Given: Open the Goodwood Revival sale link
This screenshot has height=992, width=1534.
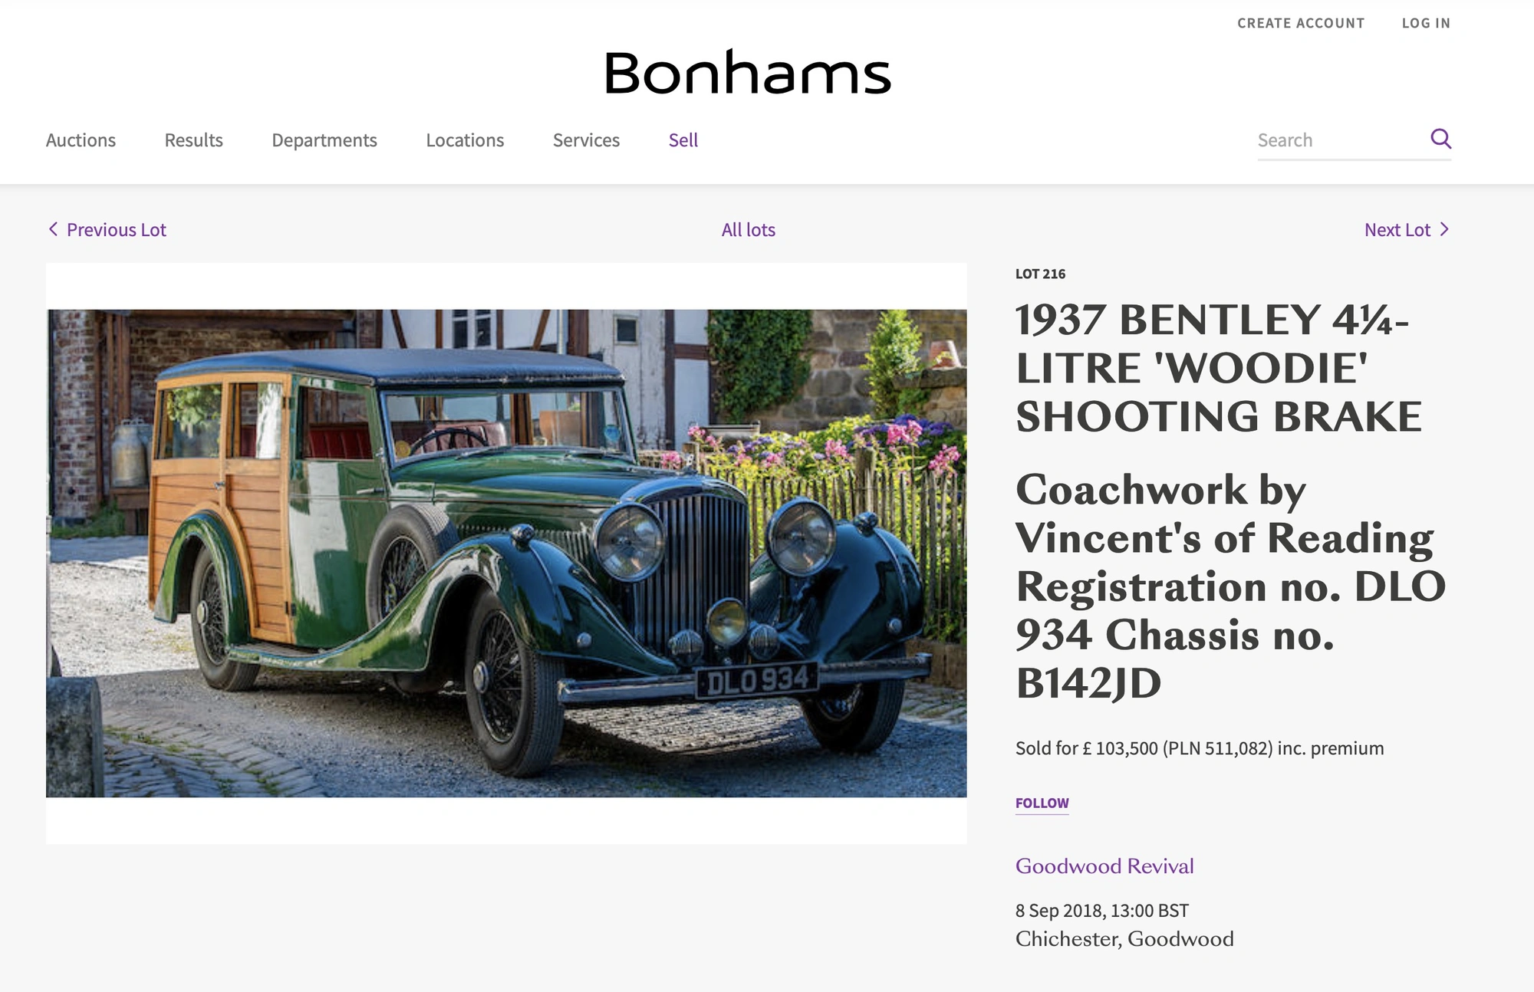Looking at the screenshot, I should click(x=1104, y=866).
